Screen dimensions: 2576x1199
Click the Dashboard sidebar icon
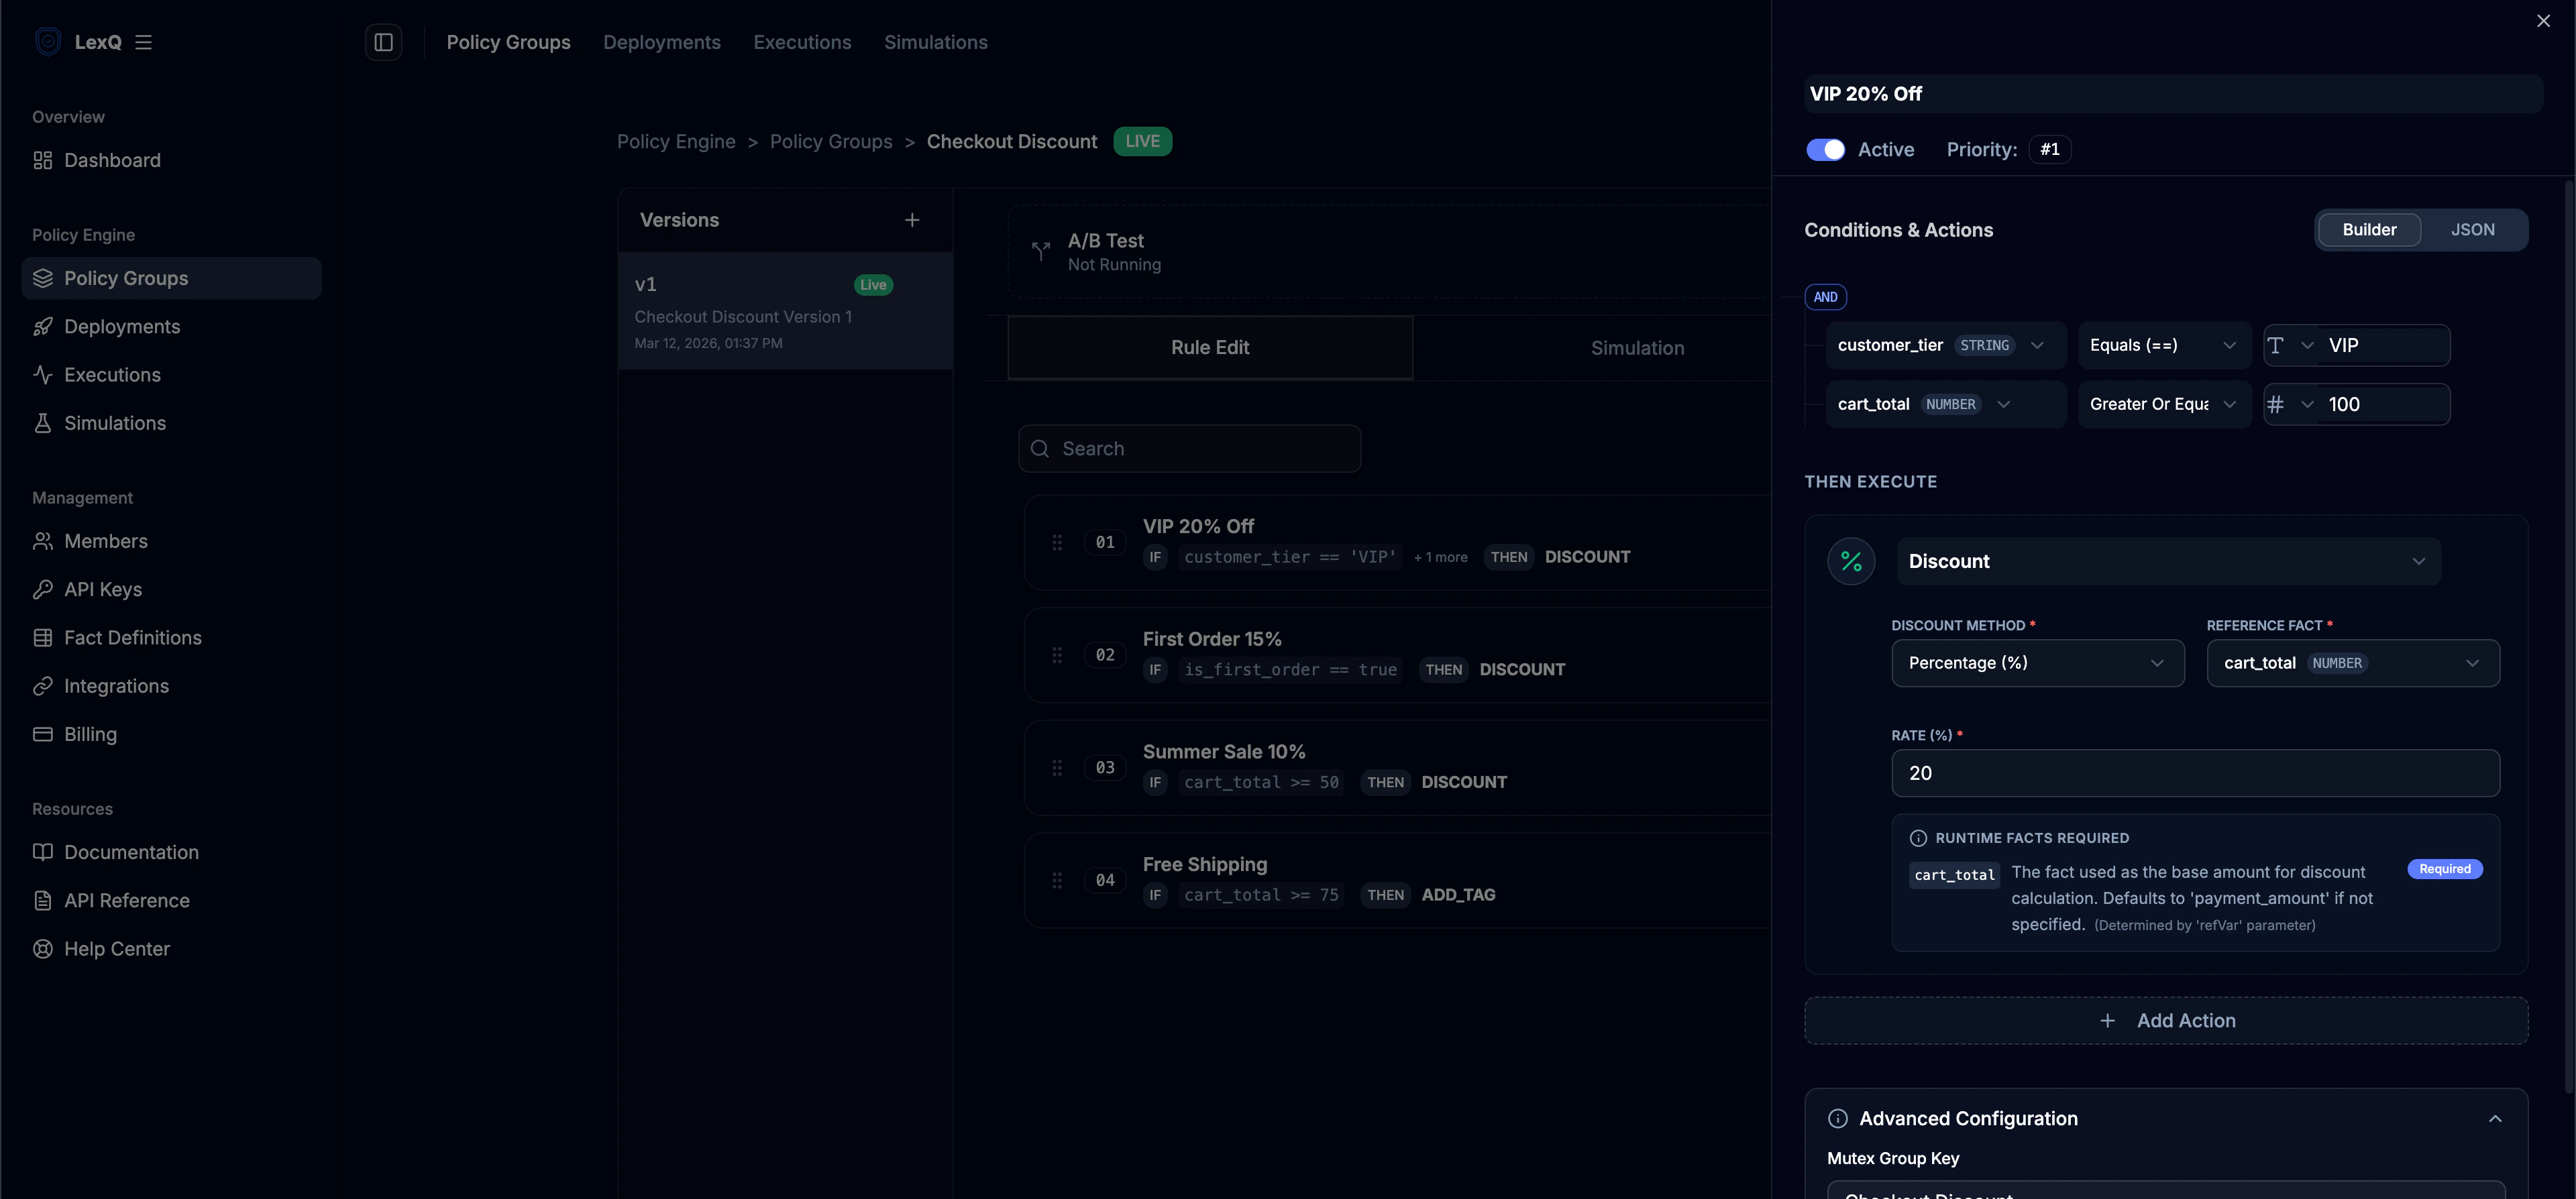click(x=42, y=160)
